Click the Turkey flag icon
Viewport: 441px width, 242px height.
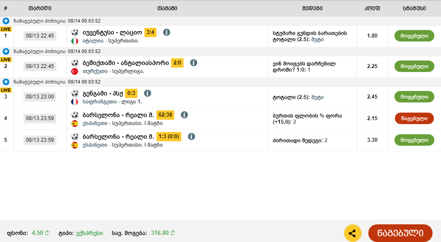(74, 72)
